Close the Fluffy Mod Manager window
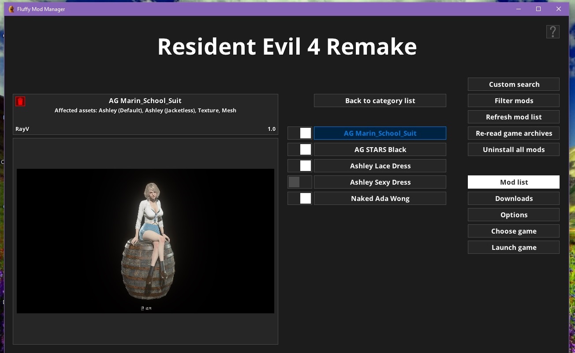The image size is (575, 353). tap(559, 9)
